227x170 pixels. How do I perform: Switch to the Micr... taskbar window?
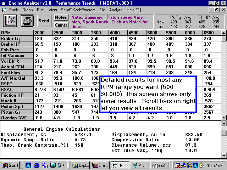pyautogui.click(x=140, y=165)
